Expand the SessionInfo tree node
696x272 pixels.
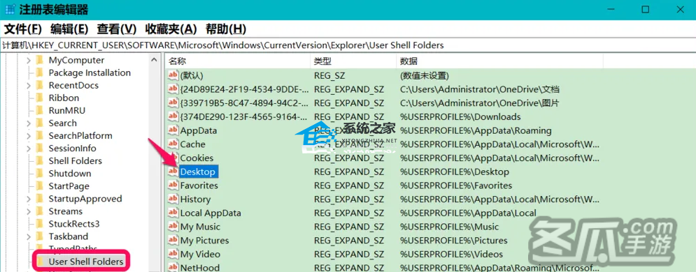(x=29, y=149)
